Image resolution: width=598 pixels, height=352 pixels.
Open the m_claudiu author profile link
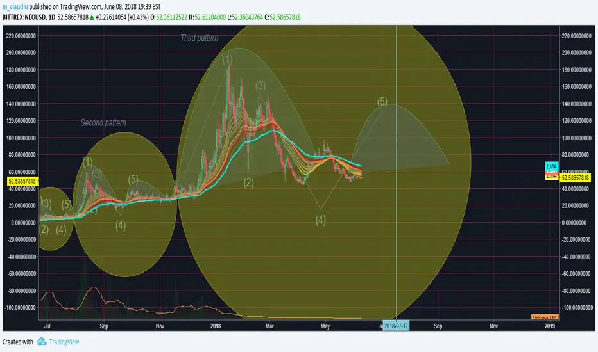coord(15,7)
